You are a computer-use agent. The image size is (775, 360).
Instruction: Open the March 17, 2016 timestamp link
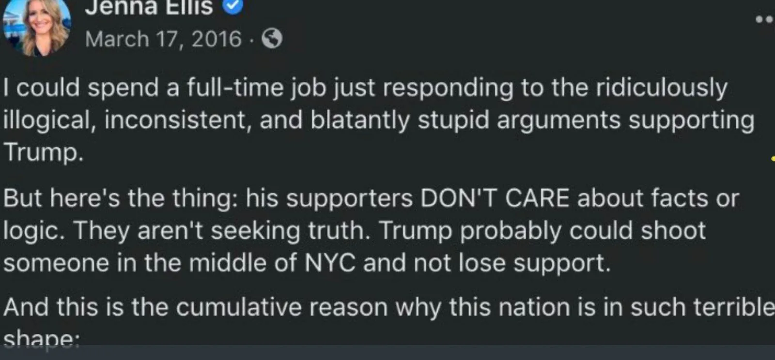163,39
